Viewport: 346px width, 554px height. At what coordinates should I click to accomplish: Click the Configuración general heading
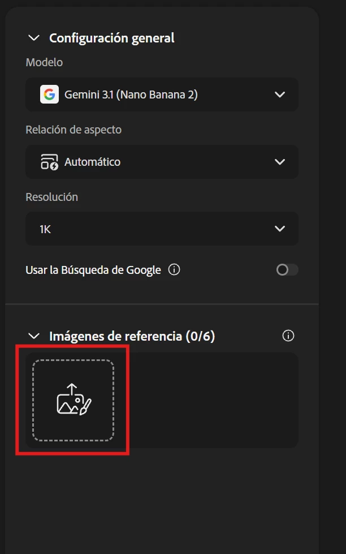[111, 38]
